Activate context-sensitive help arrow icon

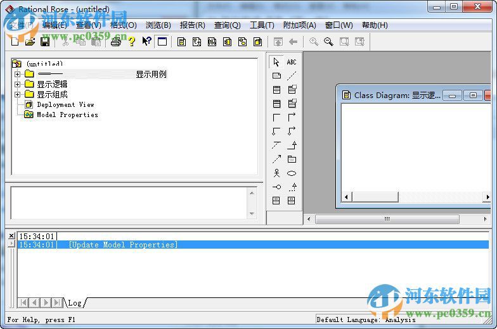146,41
